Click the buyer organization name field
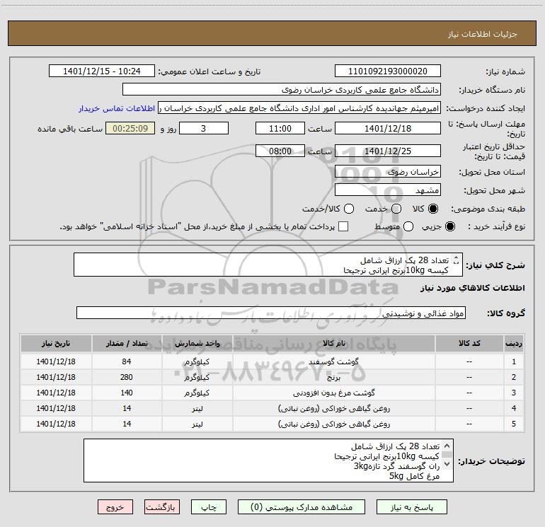545x527 pixels. pos(282,90)
